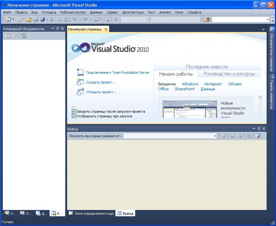This screenshot has height=226, width=276.
Task: Open the Справка menu
Action: (x=194, y=12)
